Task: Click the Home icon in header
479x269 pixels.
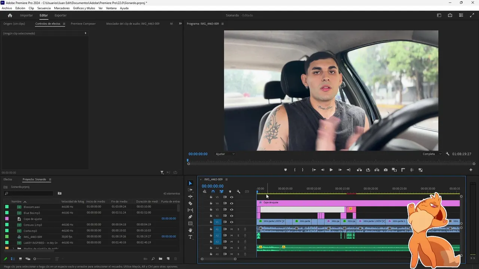Action: pyautogui.click(x=10, y=15)
